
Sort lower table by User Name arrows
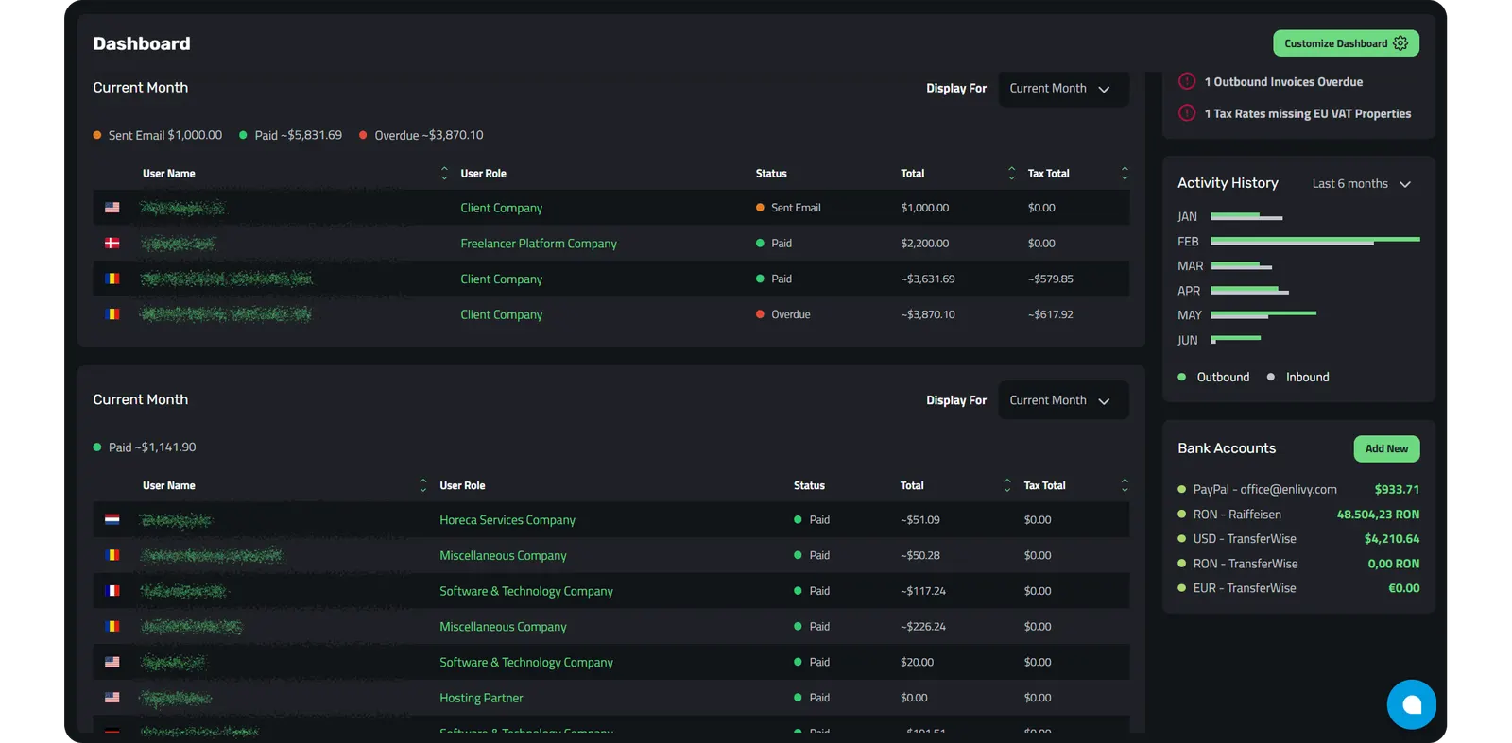tap(422, 485)
